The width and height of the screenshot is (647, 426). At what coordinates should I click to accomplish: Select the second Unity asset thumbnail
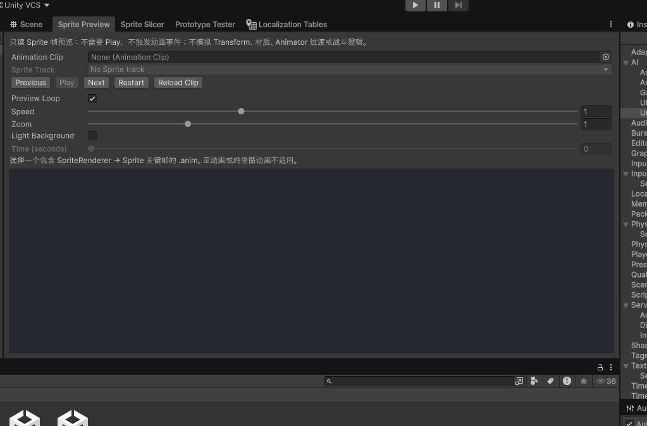click(73, 418)
